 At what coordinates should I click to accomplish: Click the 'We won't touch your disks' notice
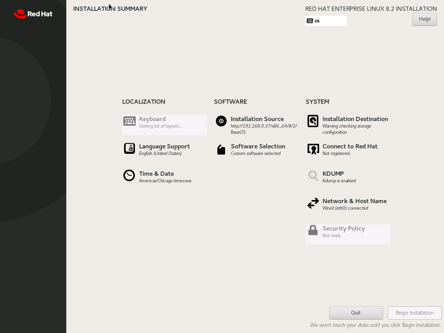pyautogui.click(x=375, y=325)
